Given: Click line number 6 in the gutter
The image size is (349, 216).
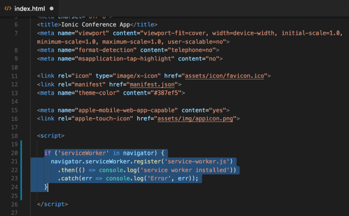Looking at the screenshot, I should coord(16,25).
